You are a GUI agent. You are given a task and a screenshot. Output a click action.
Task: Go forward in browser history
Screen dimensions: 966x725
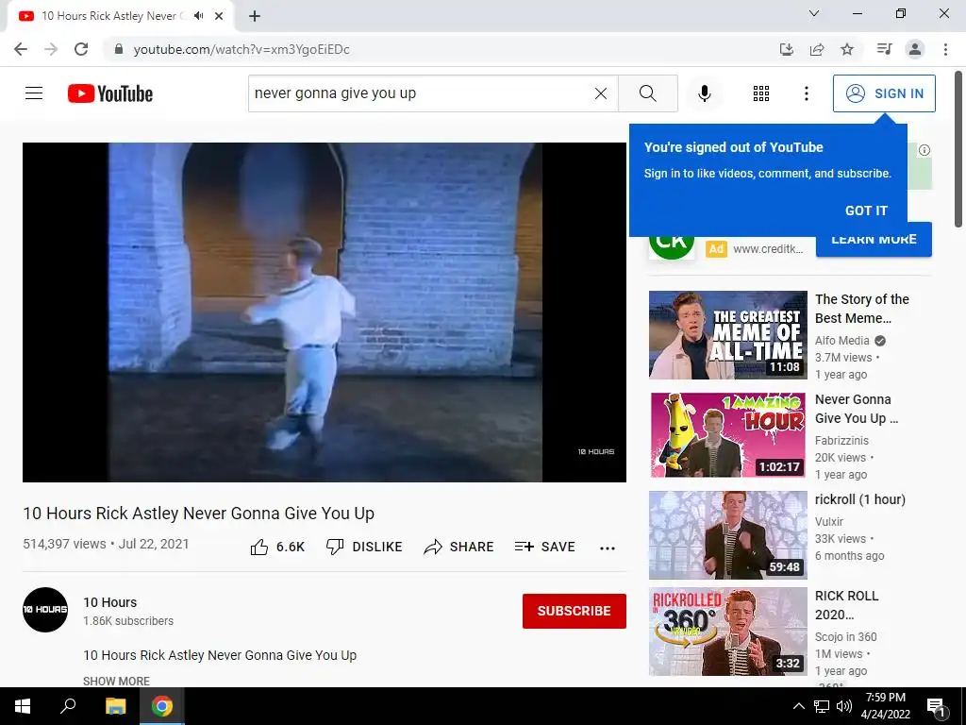pyautogui.click(x=51, y=49)
